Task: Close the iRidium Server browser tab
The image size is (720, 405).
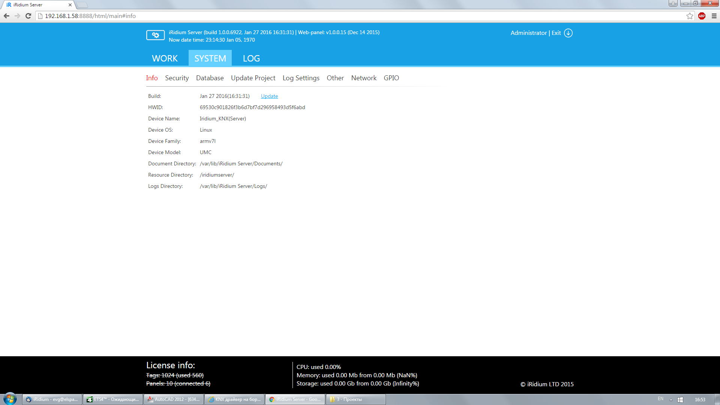Action: click(x=70, y=5)
